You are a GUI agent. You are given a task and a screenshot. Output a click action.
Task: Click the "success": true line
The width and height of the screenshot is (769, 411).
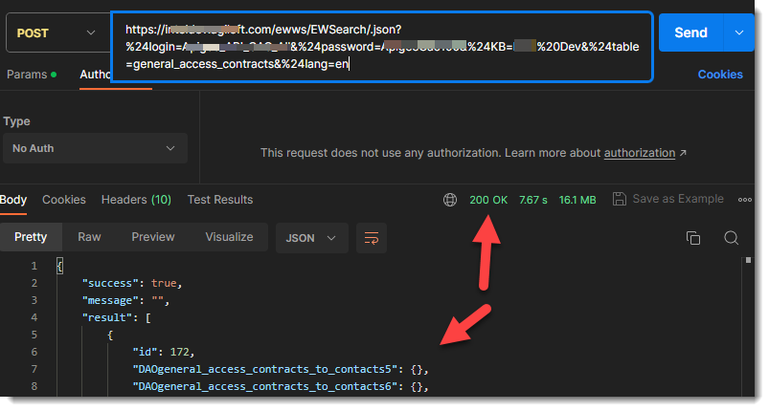132,283
